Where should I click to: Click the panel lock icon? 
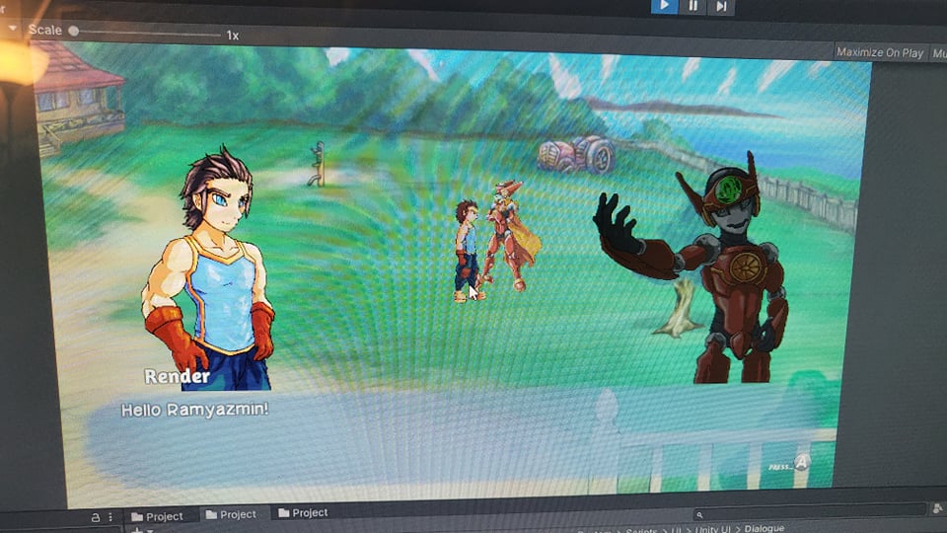pos(95,517)
